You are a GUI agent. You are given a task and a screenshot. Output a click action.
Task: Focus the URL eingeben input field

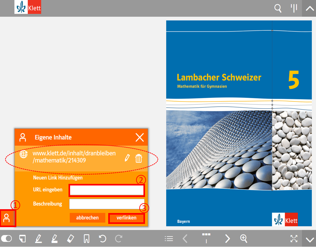[107, 190]
